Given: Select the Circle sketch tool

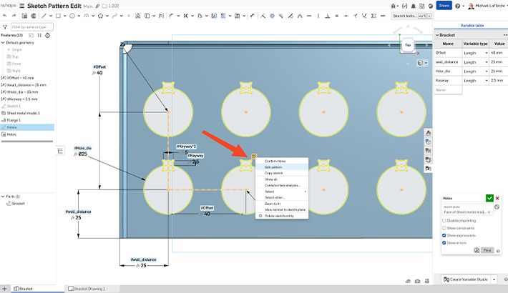Looking at the screenshot, I should [x=72, y=16].
